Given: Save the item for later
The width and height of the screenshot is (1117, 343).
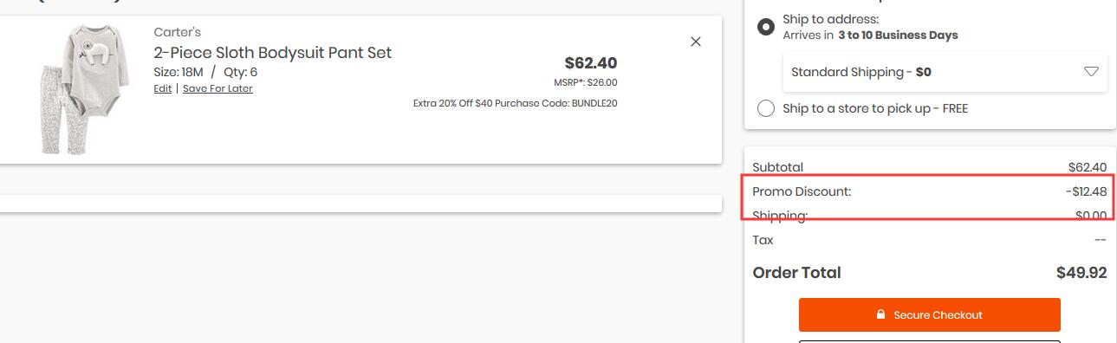Looking at the screenshot, I should (218, 88).
